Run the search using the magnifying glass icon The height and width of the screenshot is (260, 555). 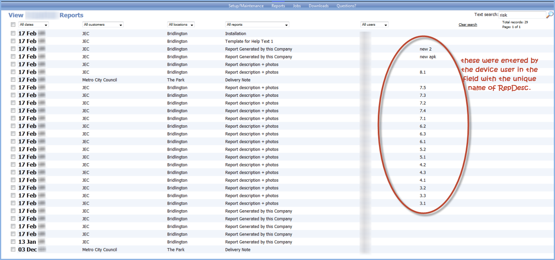[549, 15]
